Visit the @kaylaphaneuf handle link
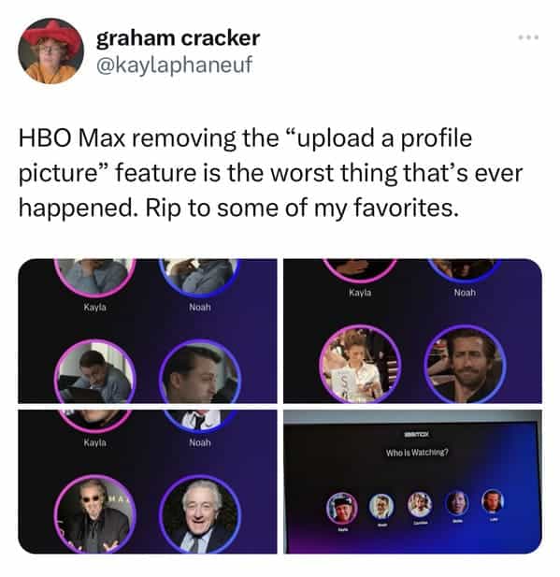560x577 pixels. coord(174,65)
